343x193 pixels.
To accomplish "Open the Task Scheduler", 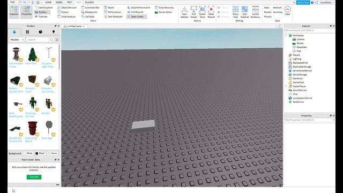I will click(x=114, y=17).
